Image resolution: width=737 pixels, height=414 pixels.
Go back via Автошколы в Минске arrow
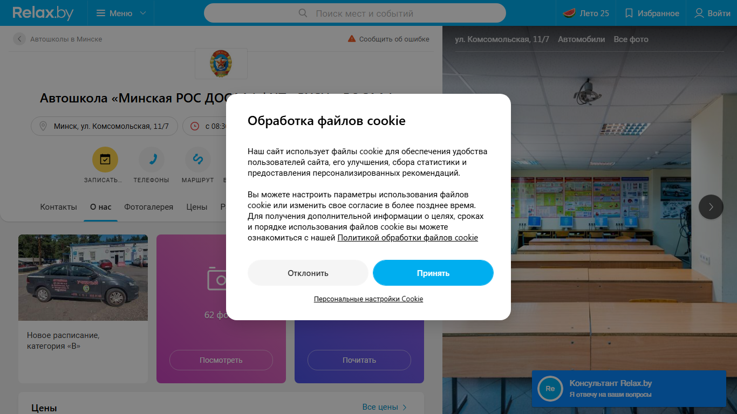(x=19, y=39)
